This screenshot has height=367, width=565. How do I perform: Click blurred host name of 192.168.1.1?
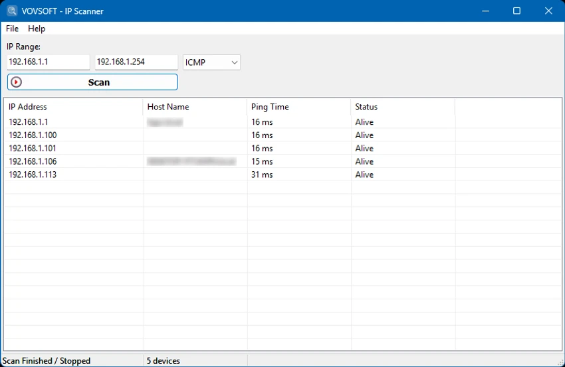click(165, 122)
